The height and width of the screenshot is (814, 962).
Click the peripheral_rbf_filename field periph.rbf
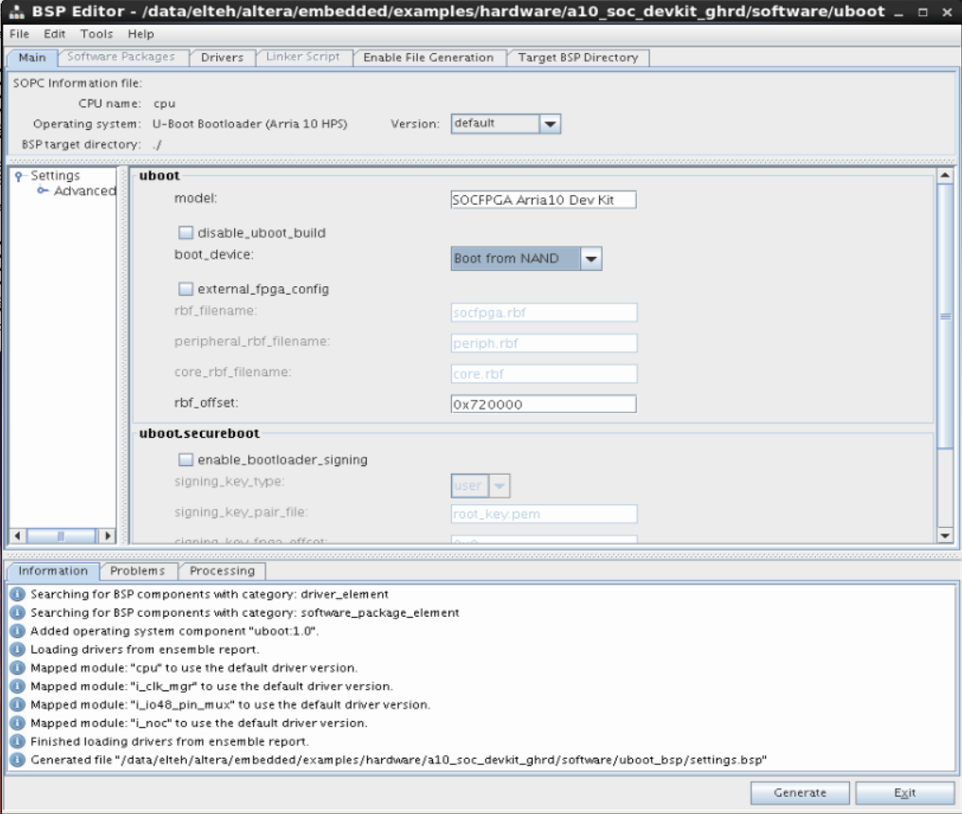click(x=544, y=343)
